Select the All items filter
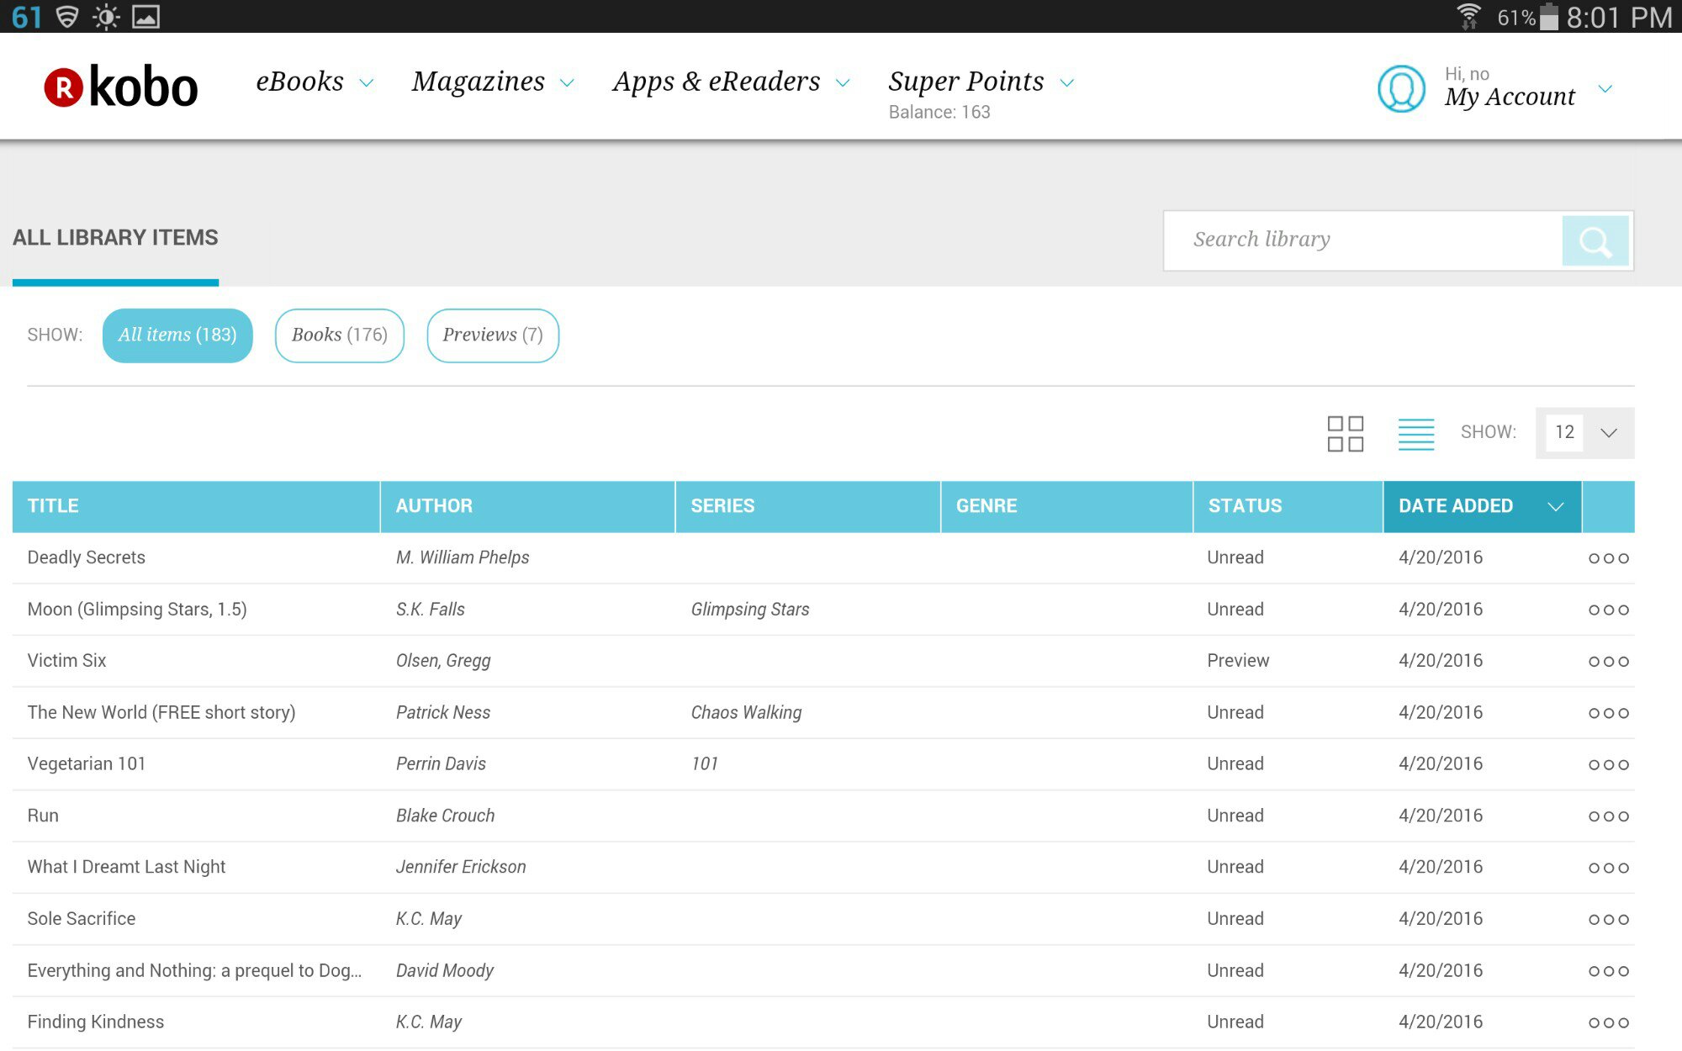The height and width of the screenshot is (1051, 1682). click(x=177, y=335)
